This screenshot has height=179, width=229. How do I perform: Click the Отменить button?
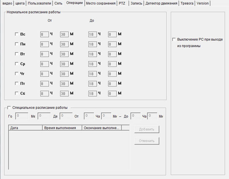[x=147, y=141]
